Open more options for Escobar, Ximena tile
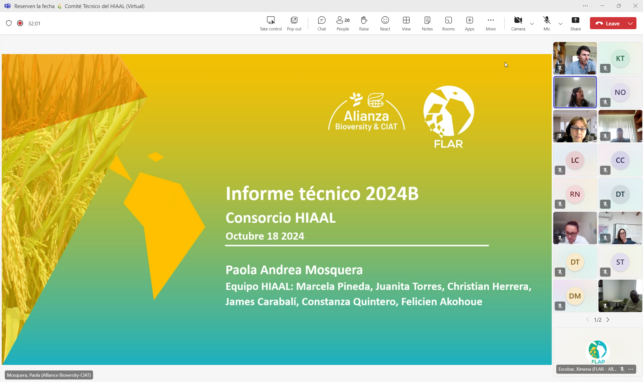 pyautogui.click(x=631, y=369)
